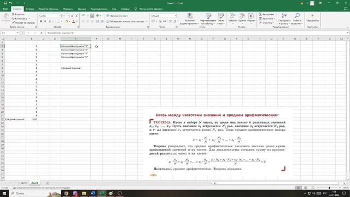Open Conditional Formatting
The height and width of the screenshot is (197, 350).
(190, 19)
